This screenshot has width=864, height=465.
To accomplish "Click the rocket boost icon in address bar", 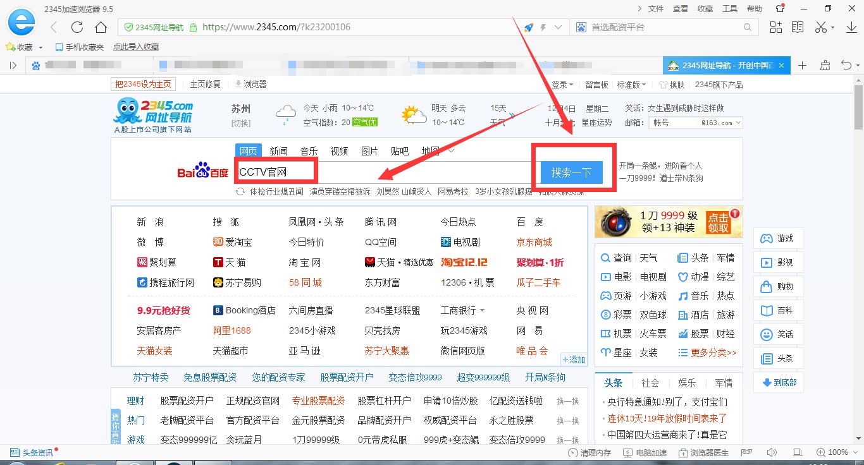I will coord(530,27).
